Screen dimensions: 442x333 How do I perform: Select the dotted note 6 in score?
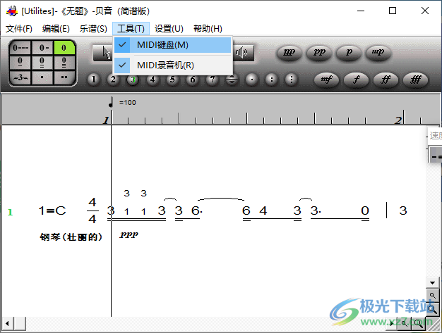coord(196,211)
